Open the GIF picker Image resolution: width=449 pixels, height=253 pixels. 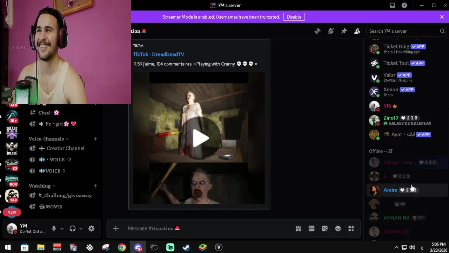311,228
